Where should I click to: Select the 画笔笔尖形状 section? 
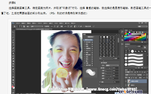pyautogui.click(x=88, y=40)
